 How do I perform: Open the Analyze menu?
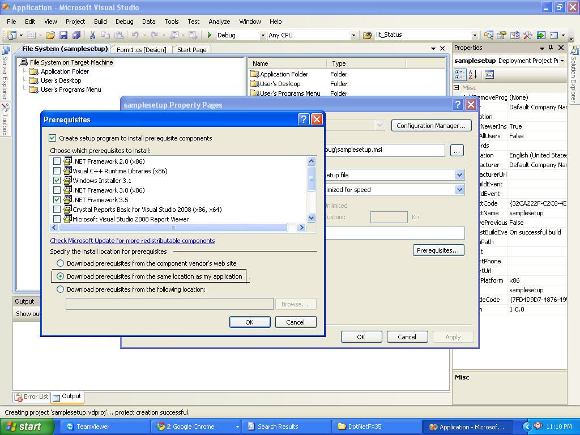(x=219, y=22)
